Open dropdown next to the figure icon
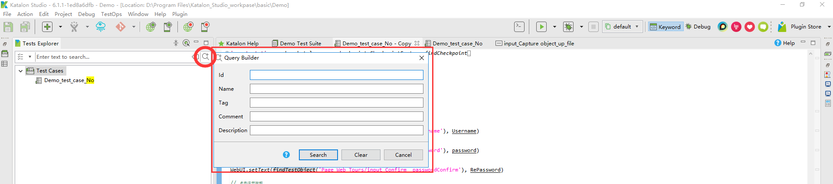Screen dimensions: 833x184 [87, 27]
